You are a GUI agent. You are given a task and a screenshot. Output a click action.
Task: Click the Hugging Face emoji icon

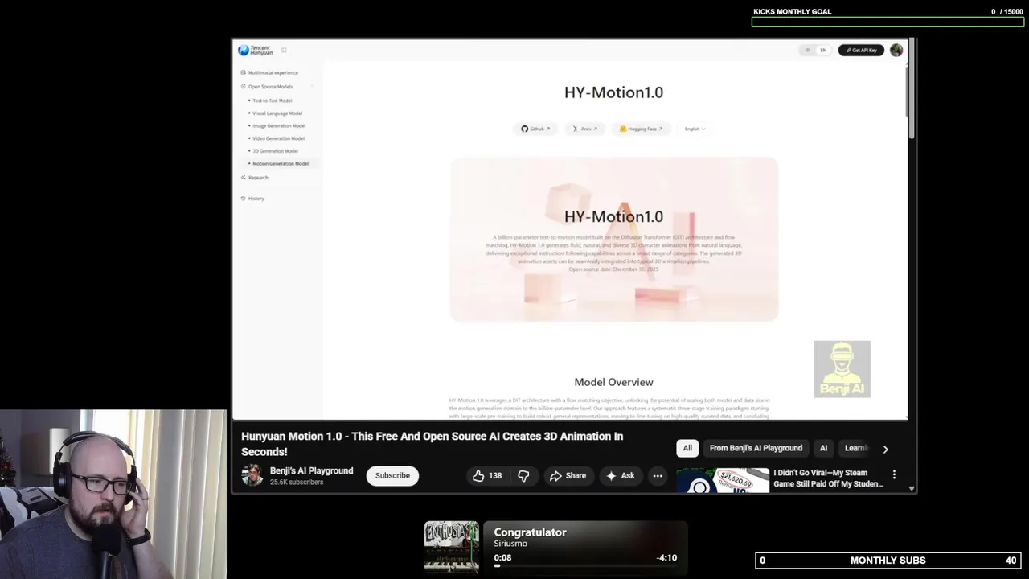click(x=623, y=129)
